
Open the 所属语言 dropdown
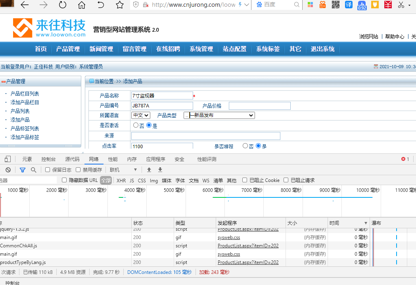pyautogui.click(x=141, y=115)
